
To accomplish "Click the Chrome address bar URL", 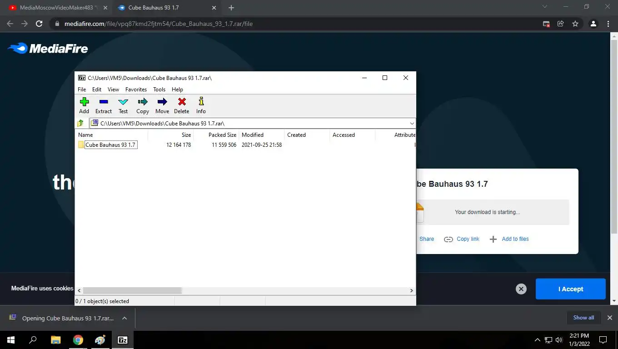I will (159, 24).
